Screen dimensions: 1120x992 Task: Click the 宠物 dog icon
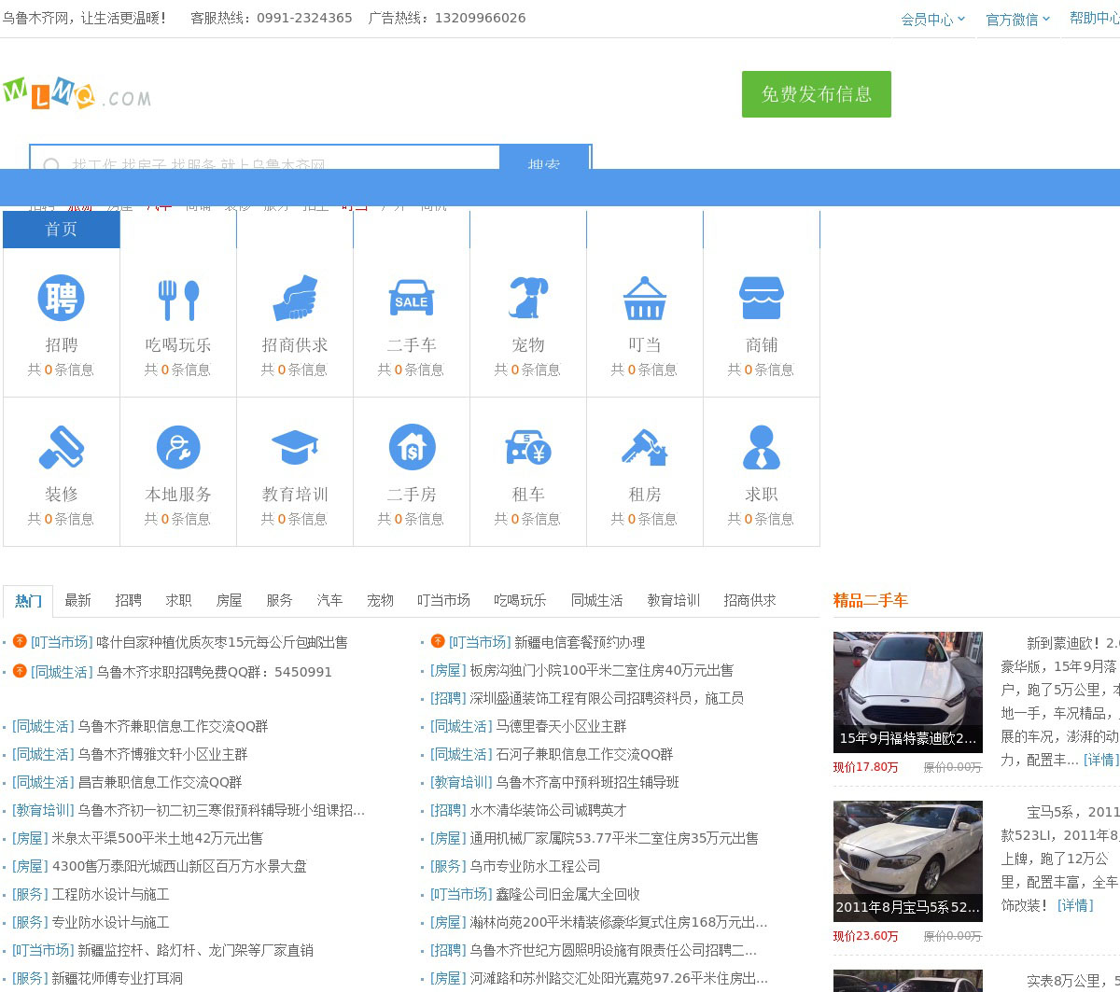point(528,299)
